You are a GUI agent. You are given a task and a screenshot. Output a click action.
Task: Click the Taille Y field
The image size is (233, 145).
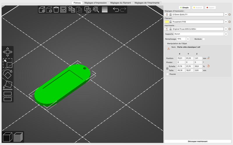(x=190, y=70)
